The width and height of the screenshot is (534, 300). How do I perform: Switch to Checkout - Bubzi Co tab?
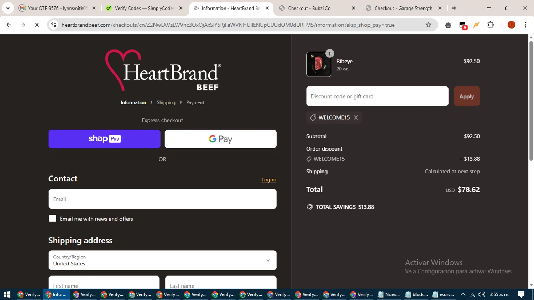pos(317,8)
